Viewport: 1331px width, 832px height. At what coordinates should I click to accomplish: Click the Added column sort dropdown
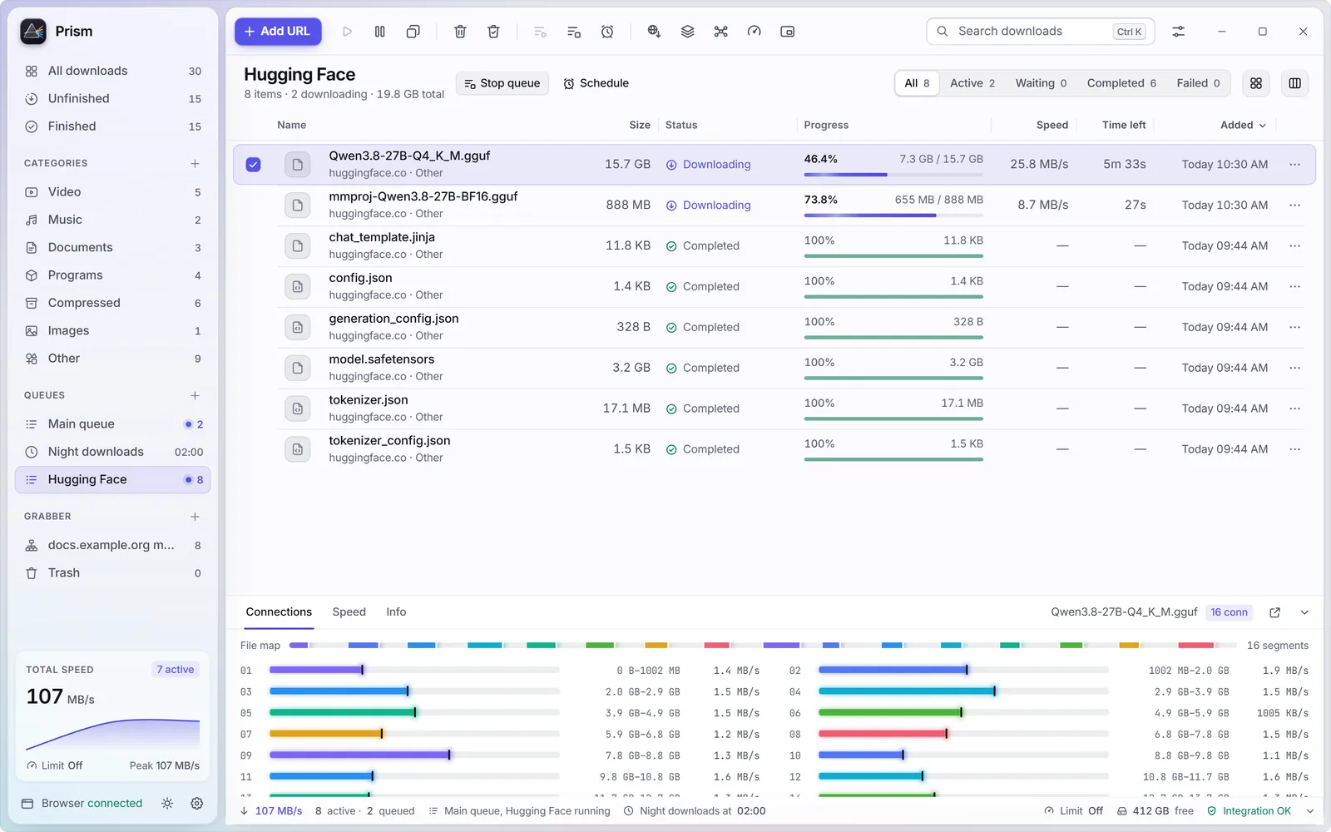pos(1243,125)
